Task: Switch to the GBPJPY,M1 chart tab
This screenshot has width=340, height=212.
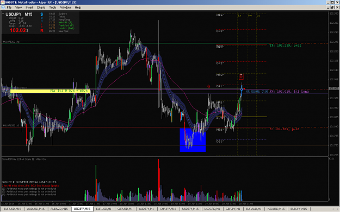Action: [233, 209]
